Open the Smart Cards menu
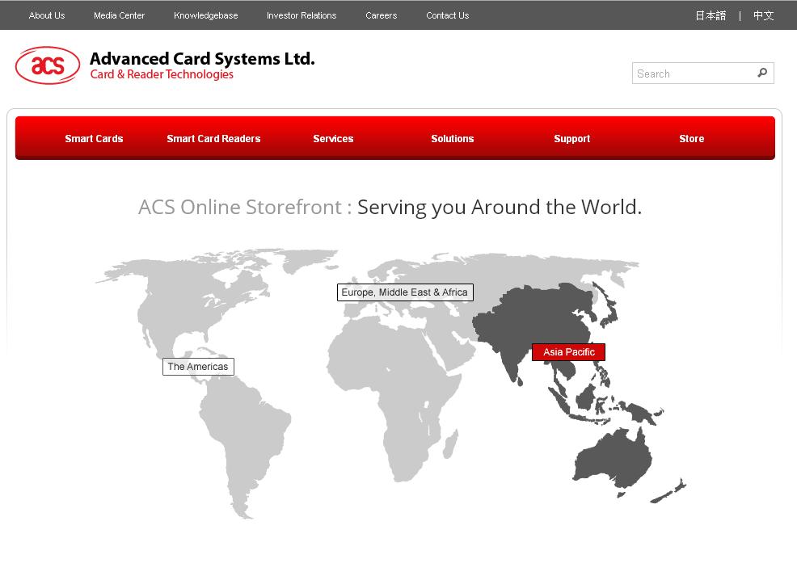Viewport: 797px width, 580px height. 94,139
